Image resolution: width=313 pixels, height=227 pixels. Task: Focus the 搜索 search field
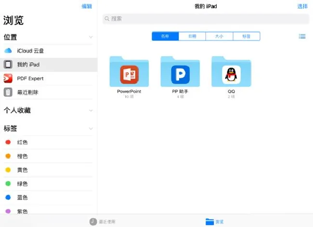[x=206, y=19]
